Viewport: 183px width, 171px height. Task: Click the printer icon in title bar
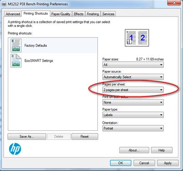point(4,4)
